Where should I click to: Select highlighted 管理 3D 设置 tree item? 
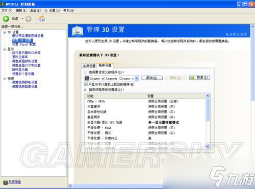tap(22, 40)
